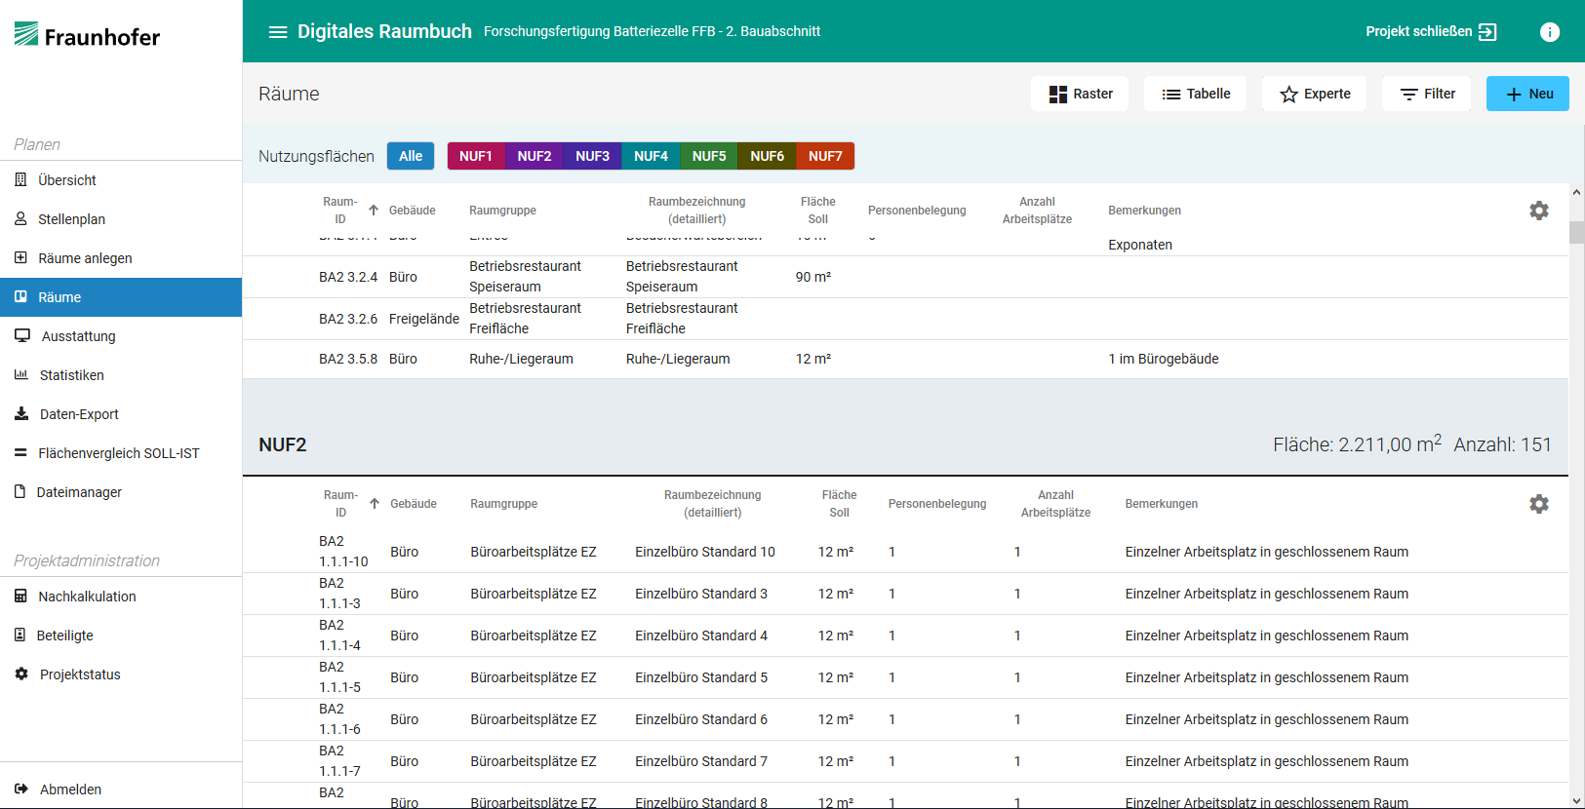
Task: Switch to Tabelle view
Action: click(x=1195, y=94)
